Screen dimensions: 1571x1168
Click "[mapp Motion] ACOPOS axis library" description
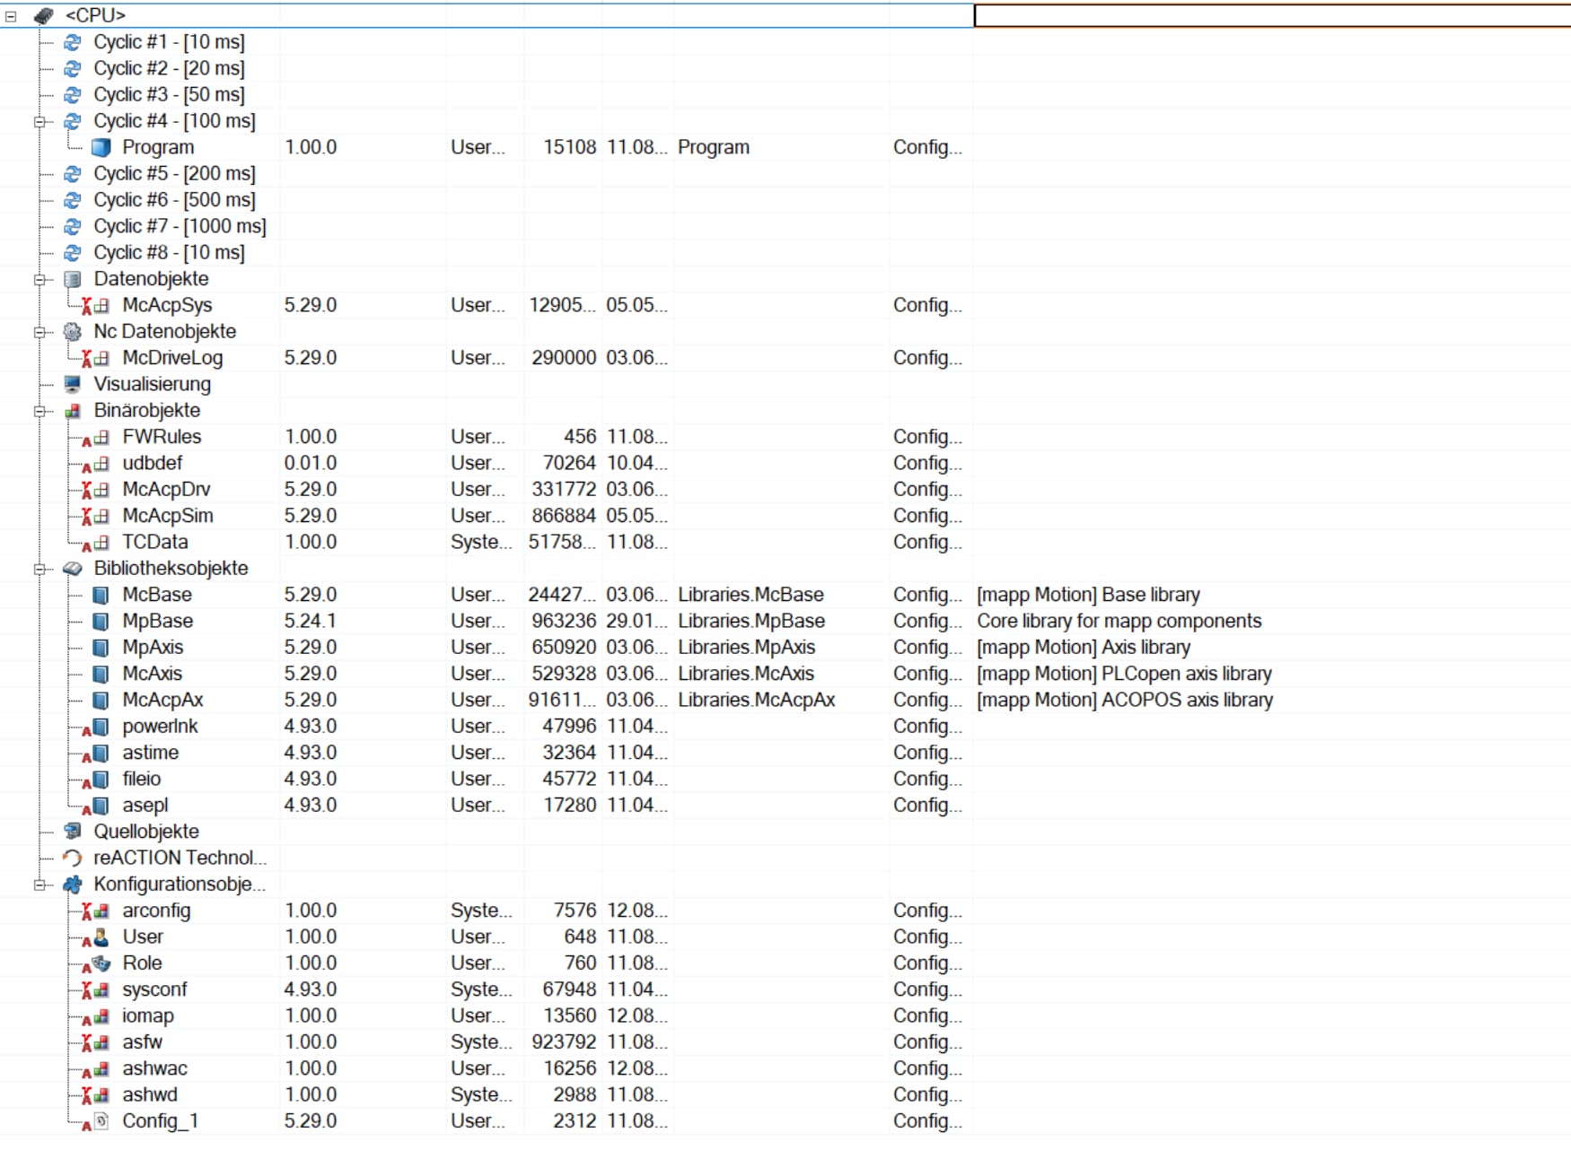[1125, 700]
